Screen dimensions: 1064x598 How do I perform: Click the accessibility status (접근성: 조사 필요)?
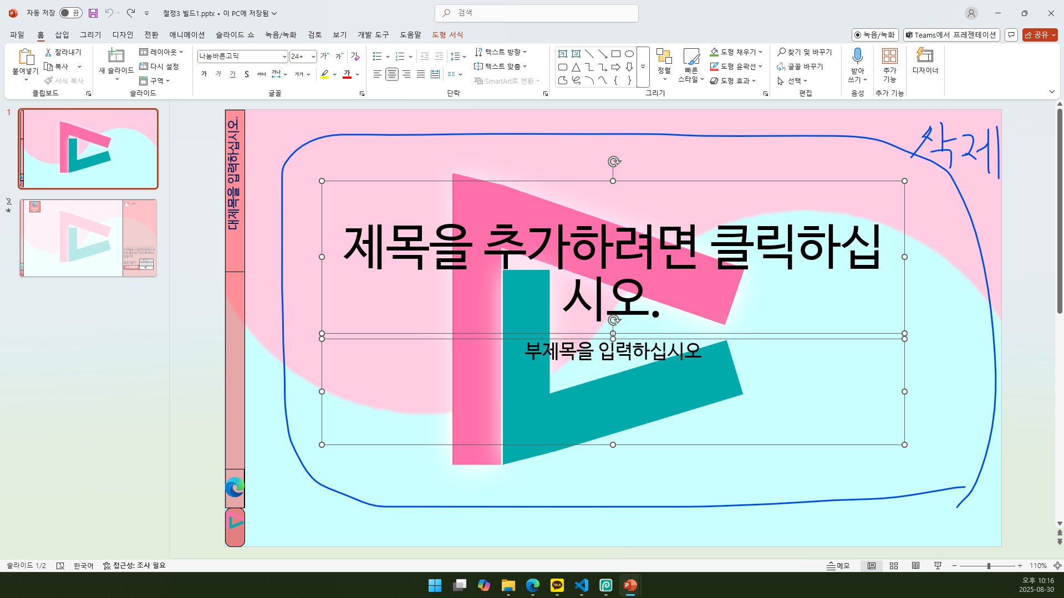(x=134, y=566)
